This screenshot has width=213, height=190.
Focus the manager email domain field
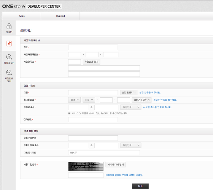tap(106, 107)
